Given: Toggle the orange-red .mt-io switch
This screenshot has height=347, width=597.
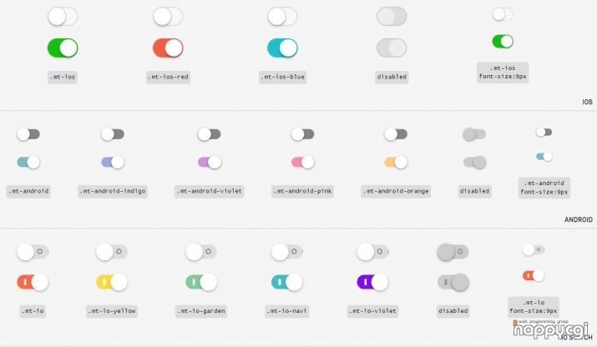Looking at the screenshot, I should [33, 282].
